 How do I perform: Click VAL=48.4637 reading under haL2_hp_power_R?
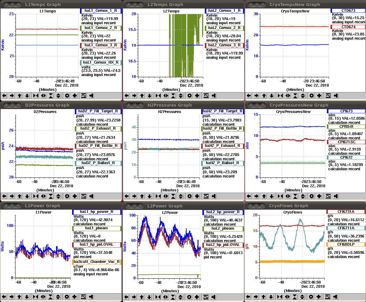point(231,221)
